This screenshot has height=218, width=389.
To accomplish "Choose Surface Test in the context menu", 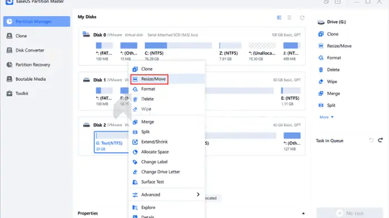I will coord(167,182).
